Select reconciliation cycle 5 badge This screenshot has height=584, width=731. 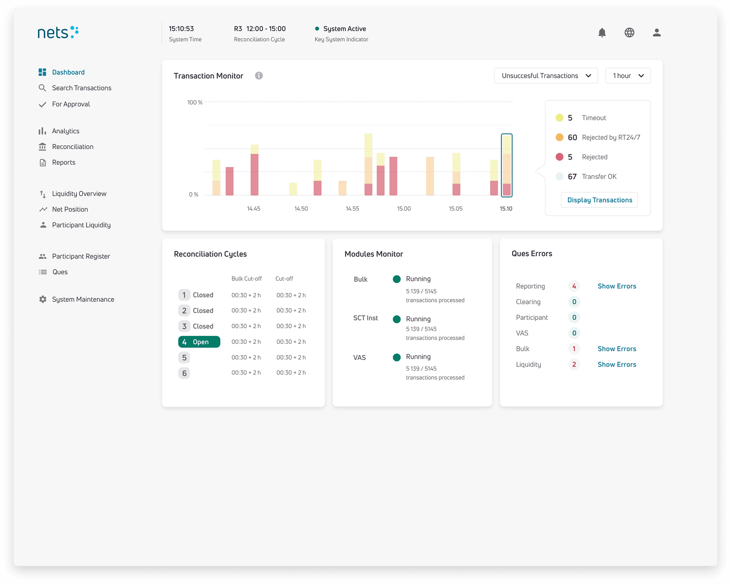[184, 358]
